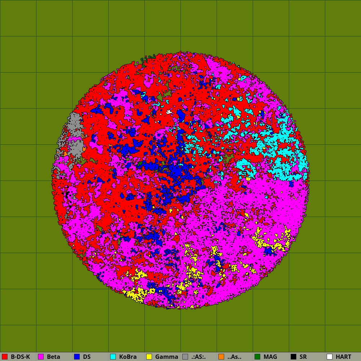Select the .:AS:. legend label

199,357
